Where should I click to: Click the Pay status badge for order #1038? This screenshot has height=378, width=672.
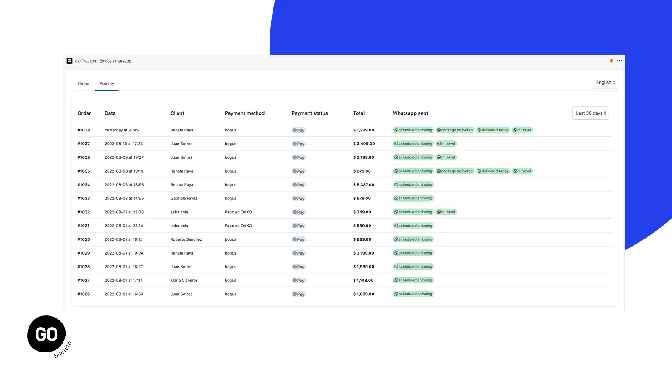(x=298, y=130)
